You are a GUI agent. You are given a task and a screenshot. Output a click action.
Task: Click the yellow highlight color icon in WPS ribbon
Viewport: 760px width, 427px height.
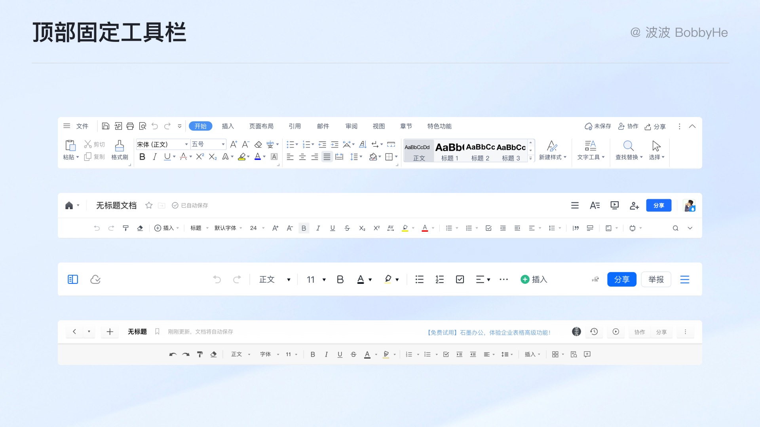pos(241,157)
